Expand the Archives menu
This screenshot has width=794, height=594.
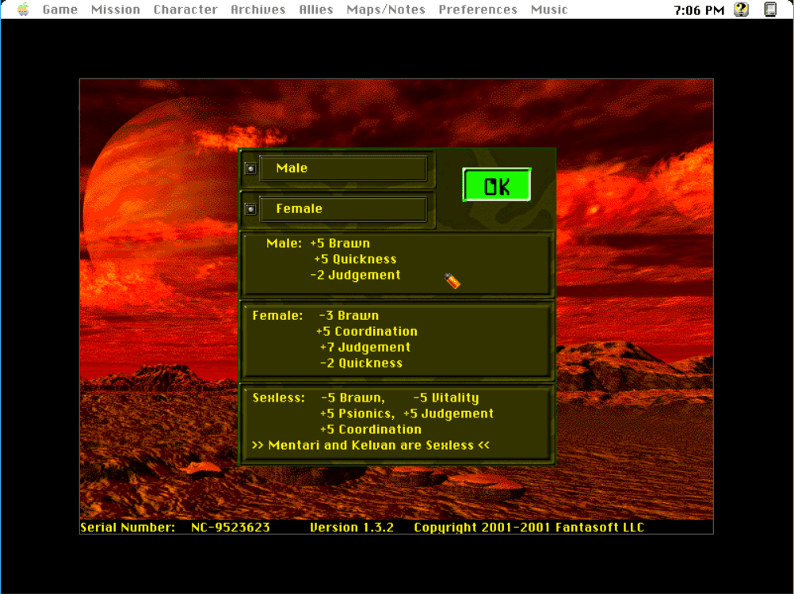point(258,10)
